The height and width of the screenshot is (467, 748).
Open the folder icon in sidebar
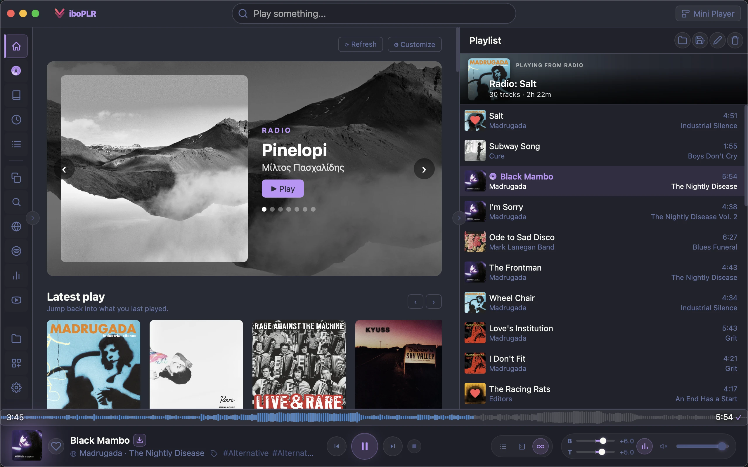pos(16,339)
